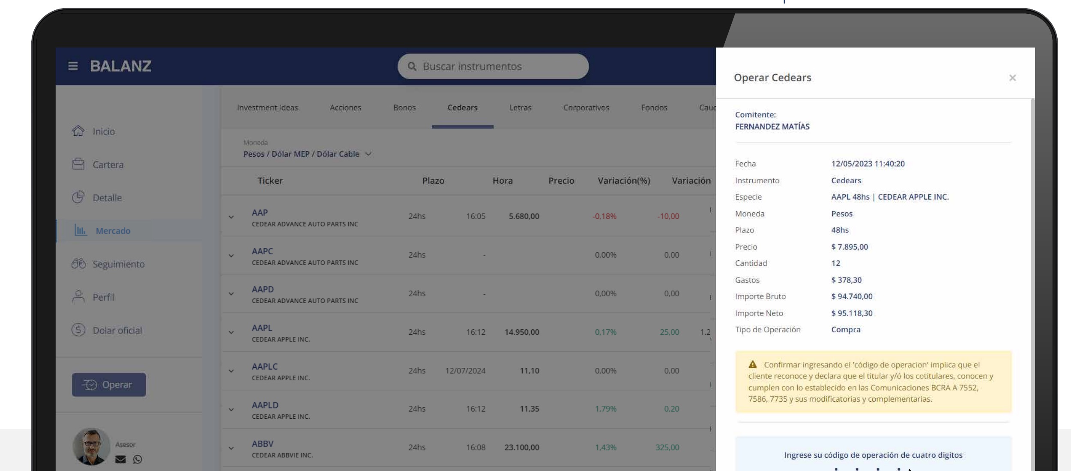Sort by the Hora column header
The width and height of the screenshot is (1071, 471).
[503, 181]
